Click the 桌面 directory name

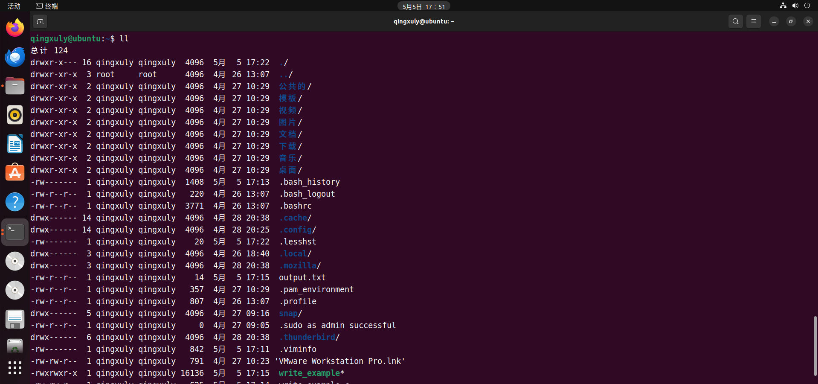(x=288, y=170)
